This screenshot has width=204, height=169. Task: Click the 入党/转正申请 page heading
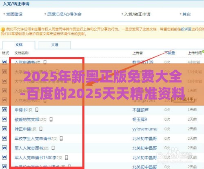16,4
